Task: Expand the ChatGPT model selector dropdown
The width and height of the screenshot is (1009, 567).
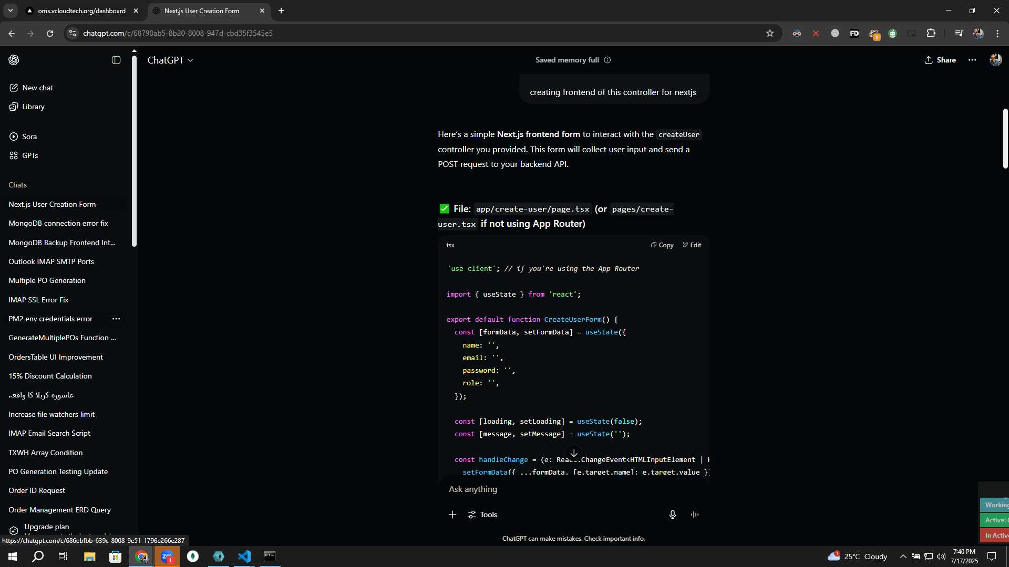Action: pos(170,60)
